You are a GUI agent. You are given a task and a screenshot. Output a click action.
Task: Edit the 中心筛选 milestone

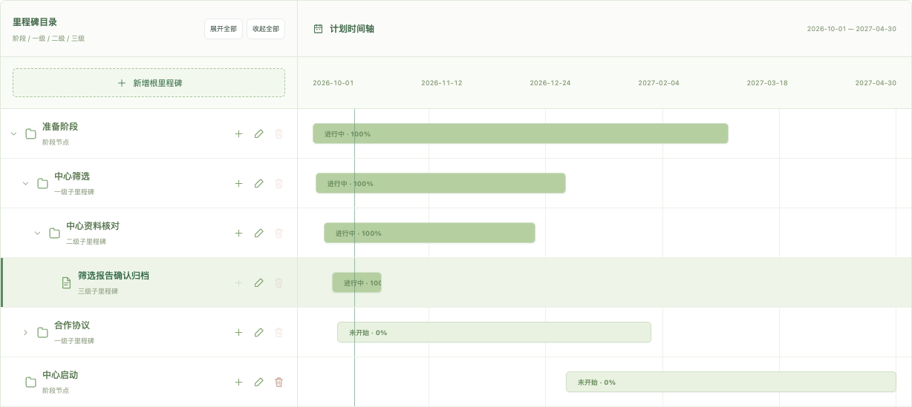coord(258,184)
